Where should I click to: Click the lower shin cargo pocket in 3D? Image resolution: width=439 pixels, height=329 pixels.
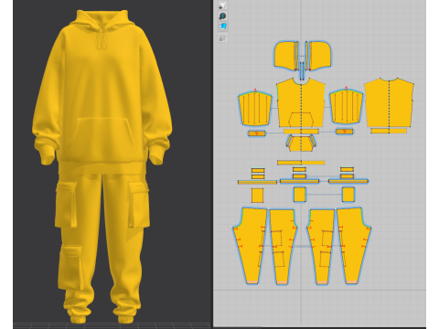[71, 267]
